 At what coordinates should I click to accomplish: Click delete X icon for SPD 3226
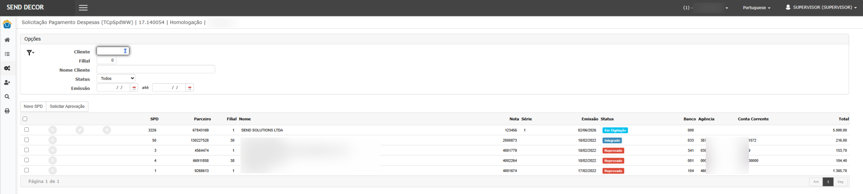107,130
